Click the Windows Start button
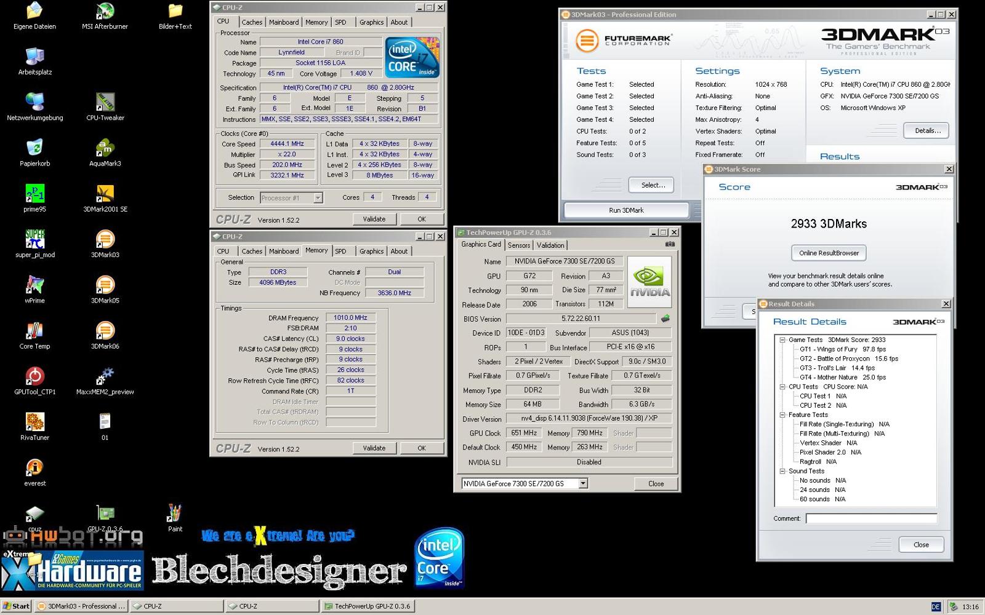This screenshot has height=615, width=985. (x=17, y=606)
